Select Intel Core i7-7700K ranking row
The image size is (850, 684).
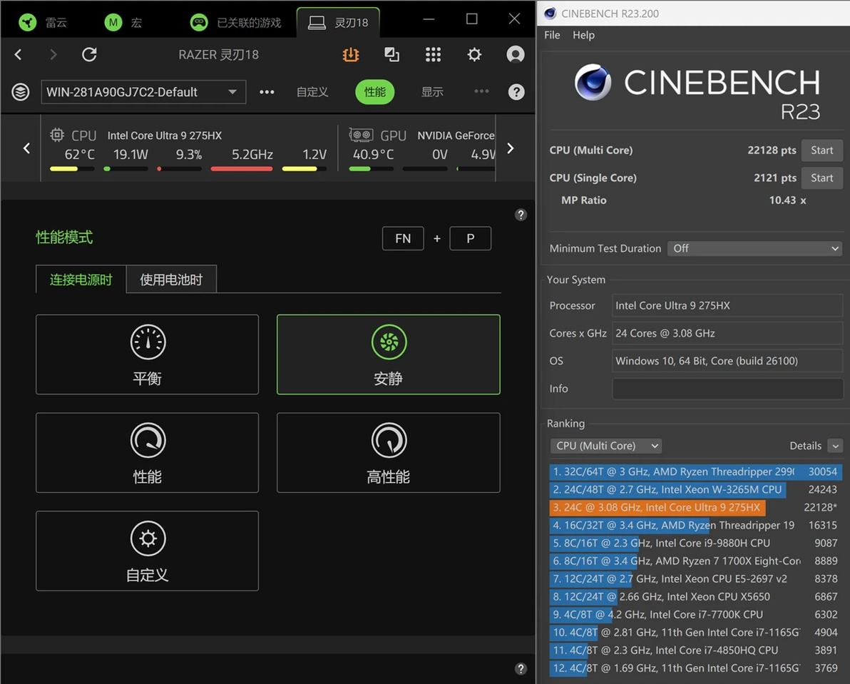695,615
